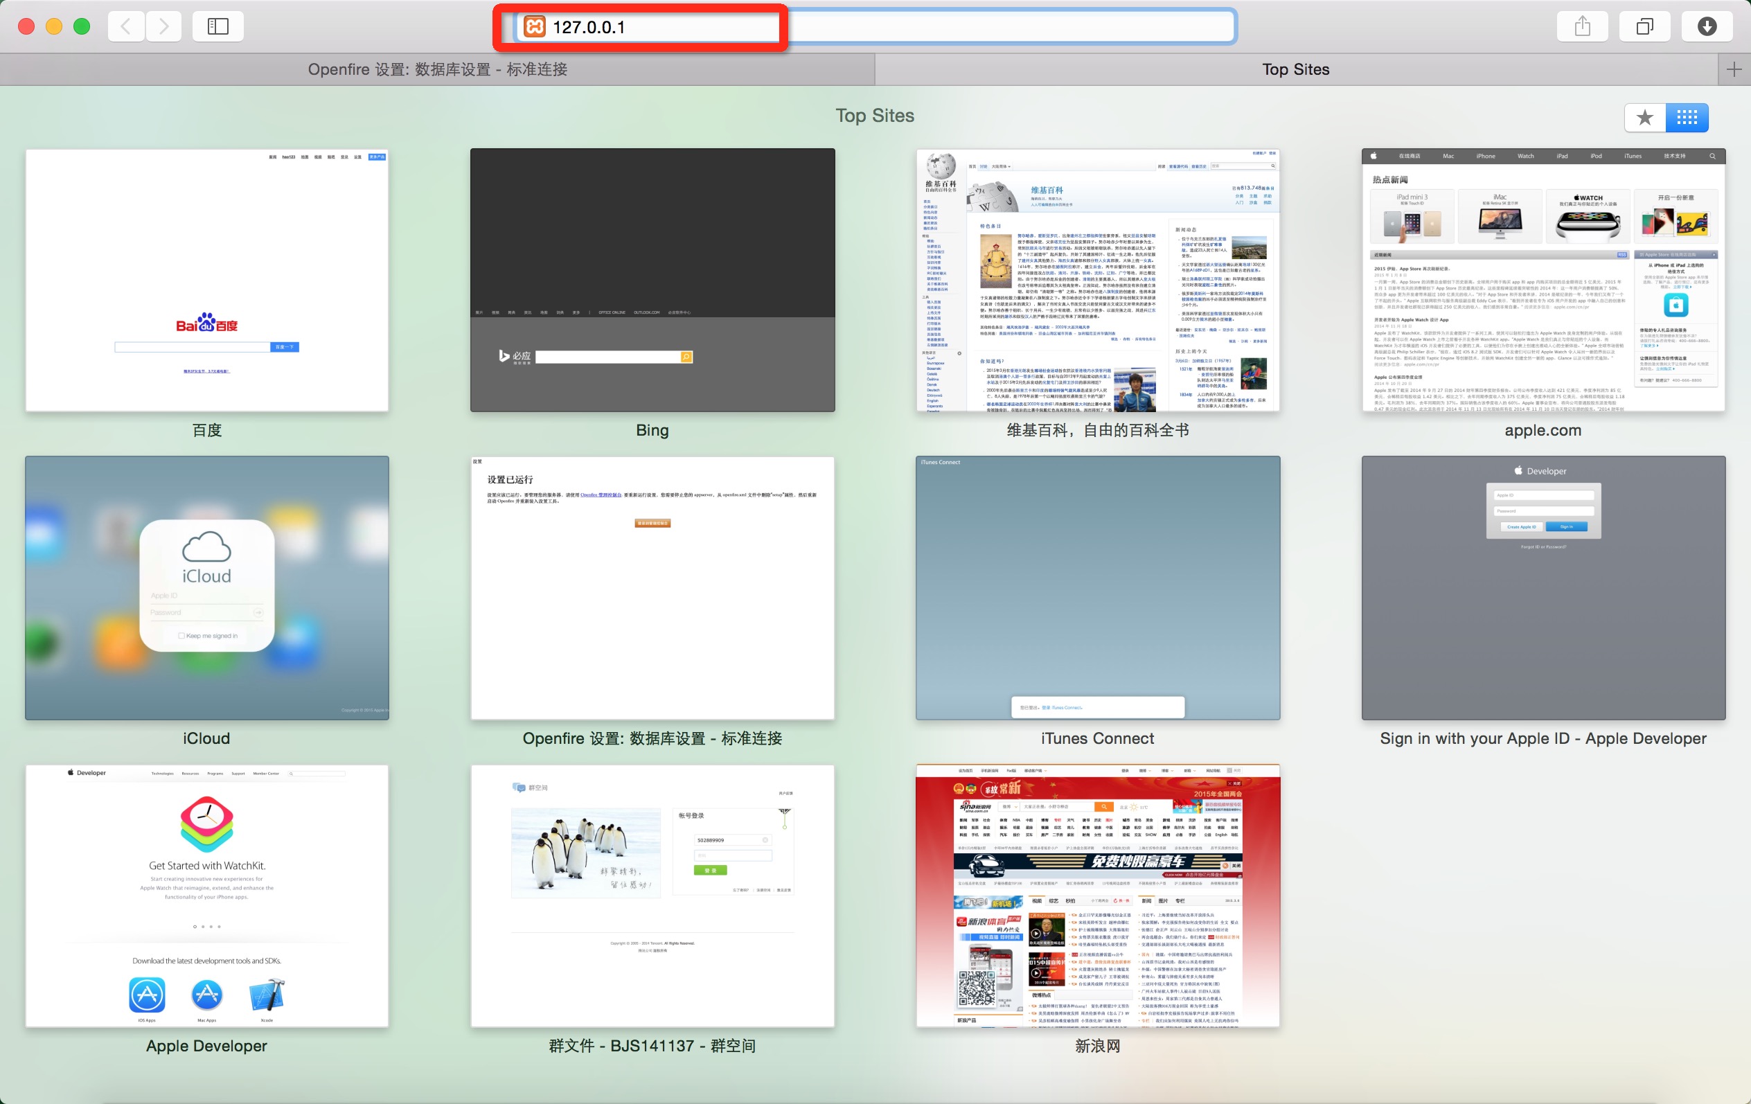Switch to the Openfire 设置 tab
This screenshot has width=1751, height=1104.
point(437,69)
